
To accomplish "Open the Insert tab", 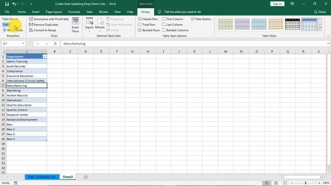I will tap(36, 12).
